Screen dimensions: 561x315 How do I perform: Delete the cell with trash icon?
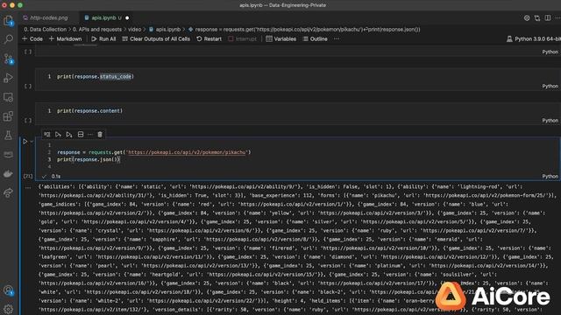100,135
